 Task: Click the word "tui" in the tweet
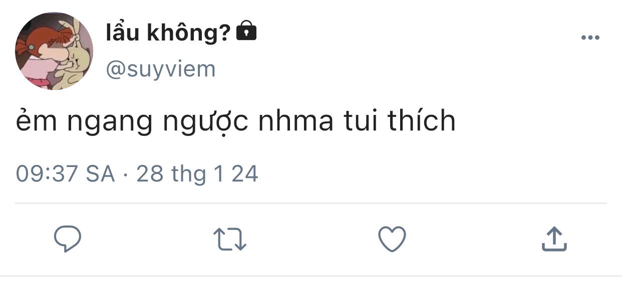pyautogui.click(x=361, y=121)
